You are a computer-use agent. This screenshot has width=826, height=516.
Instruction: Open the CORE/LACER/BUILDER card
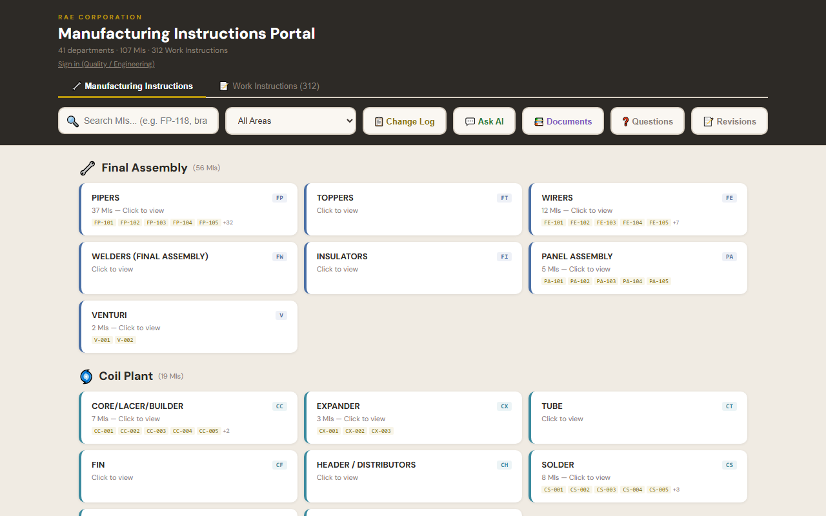tap(188, 418)
